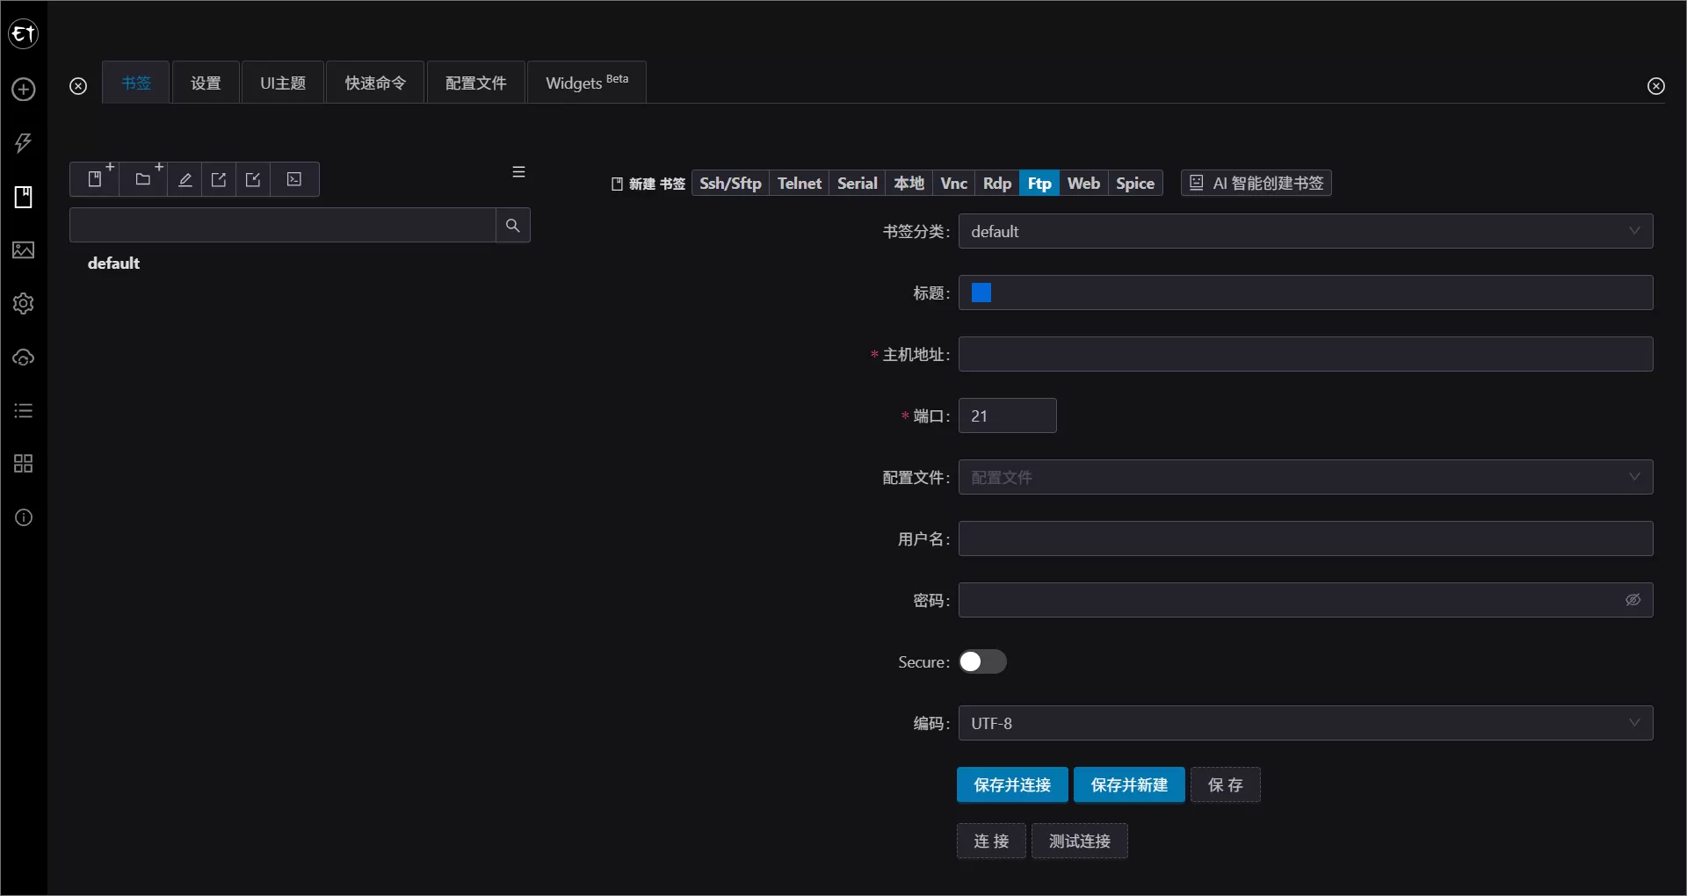Focus the 标题 input field
This screenshot has height=896, width=1687.
click(1306, 293)
